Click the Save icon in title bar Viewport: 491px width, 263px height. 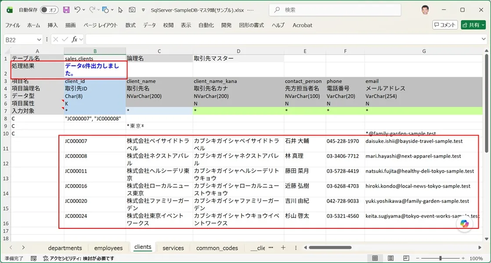(x=66, y=10)
